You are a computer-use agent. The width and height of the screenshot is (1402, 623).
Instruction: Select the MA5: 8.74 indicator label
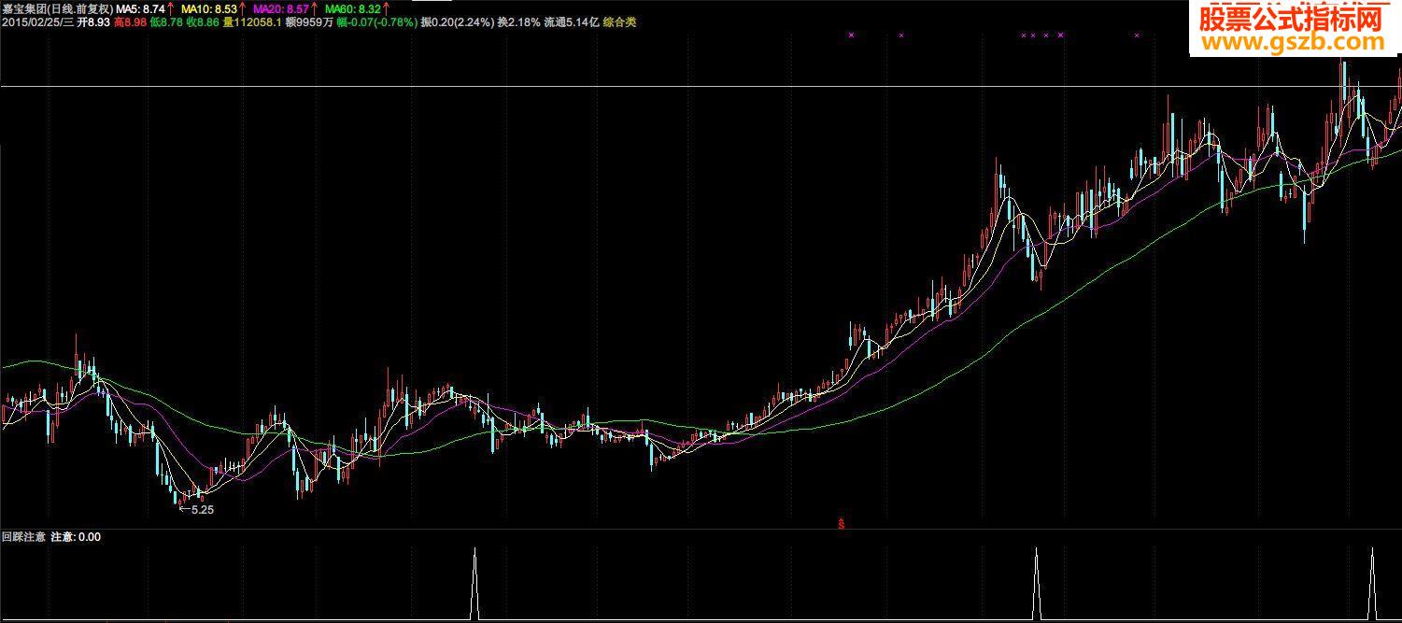(140, 7)
